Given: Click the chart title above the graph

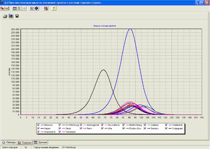Looking at the screenshot, I should (104, 26).
